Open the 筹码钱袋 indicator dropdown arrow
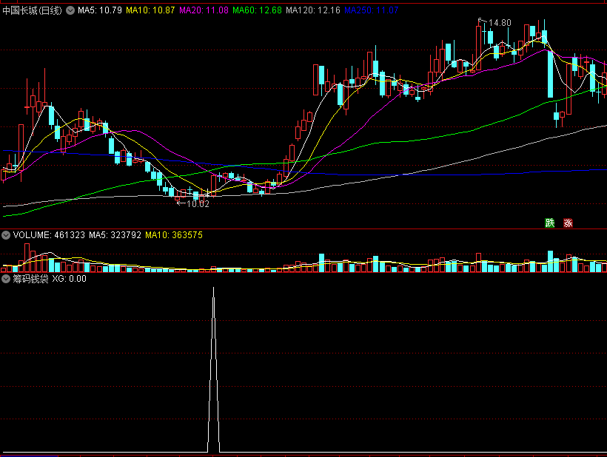 coord(6,279)
